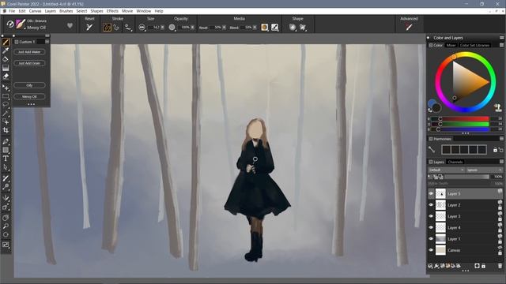
Task: Hide Layer 3 using eye icon
Action: point(431,216)
